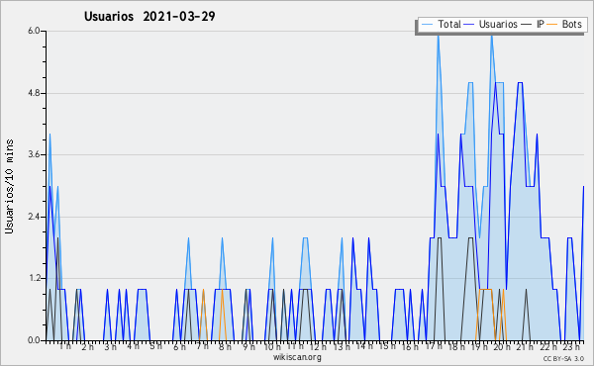
Task: Click the '15 h' x-axis label
Action: pos(387,346)
